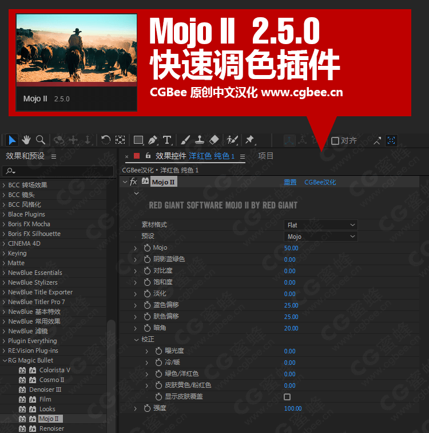Select the Mojo II effect name

(164, 182)
